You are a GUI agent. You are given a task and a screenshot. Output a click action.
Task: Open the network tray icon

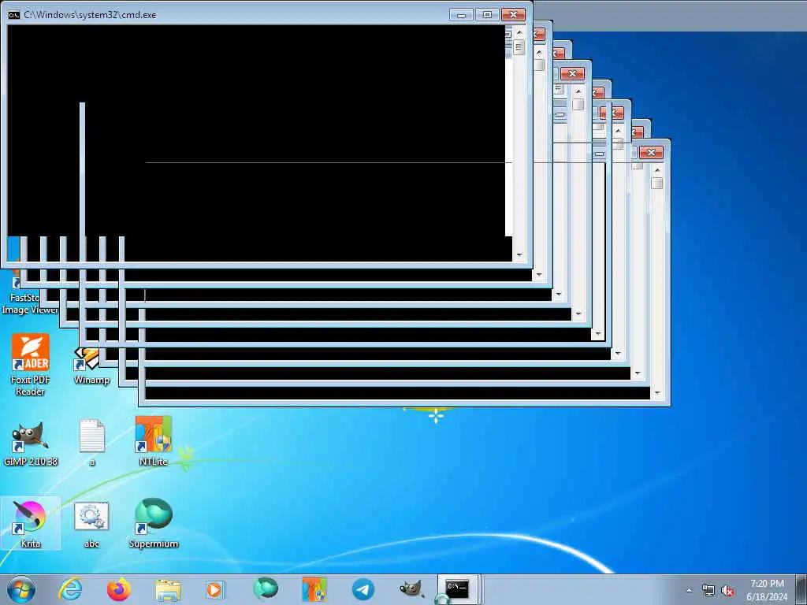(x=708, y=591)
